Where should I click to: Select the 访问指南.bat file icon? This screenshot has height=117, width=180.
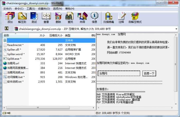point(5,77)
